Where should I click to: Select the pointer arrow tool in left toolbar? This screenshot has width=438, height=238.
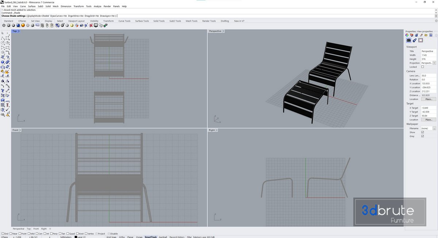point(3,33)
